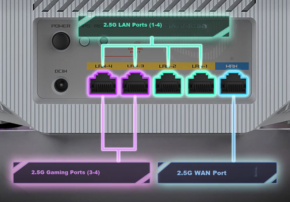Screen dimensions: 290x202
Task: Select the LAN-2 Ethernet port
Action: click(168, 83)
